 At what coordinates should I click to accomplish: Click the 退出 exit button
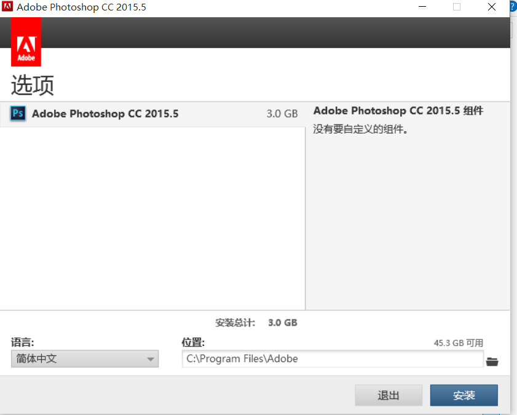tap(389, 395)
